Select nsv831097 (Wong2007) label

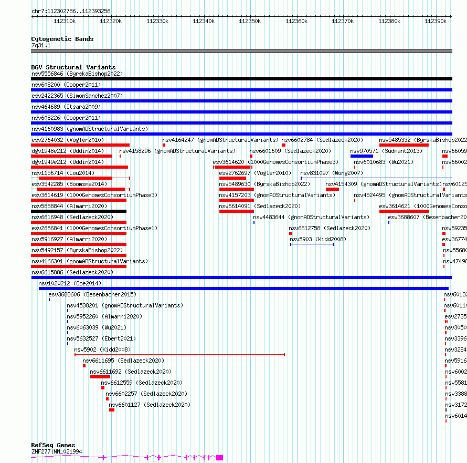click(x=332, y=173)
